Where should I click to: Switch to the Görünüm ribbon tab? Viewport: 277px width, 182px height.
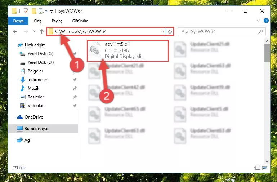80,21
